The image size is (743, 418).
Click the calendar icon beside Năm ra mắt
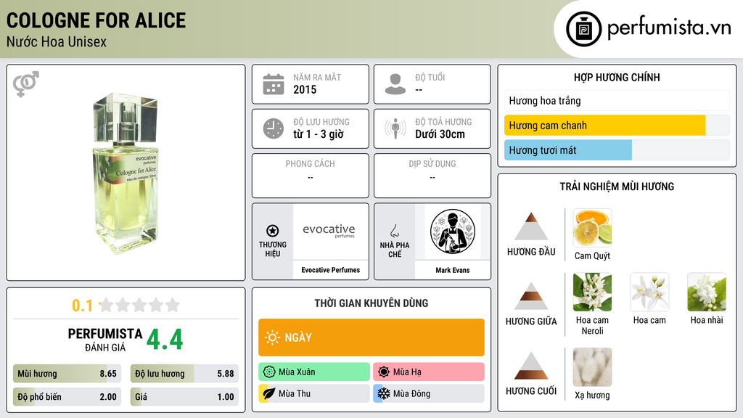(x=274, y=84)
